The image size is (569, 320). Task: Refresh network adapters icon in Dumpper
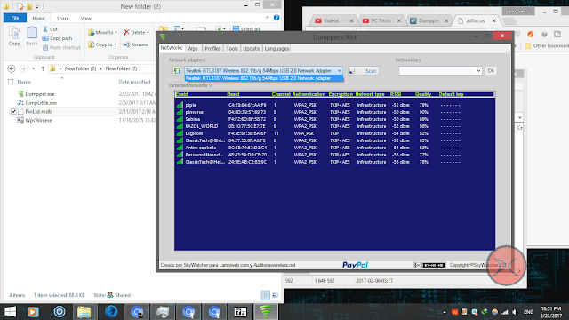[177, 71]
